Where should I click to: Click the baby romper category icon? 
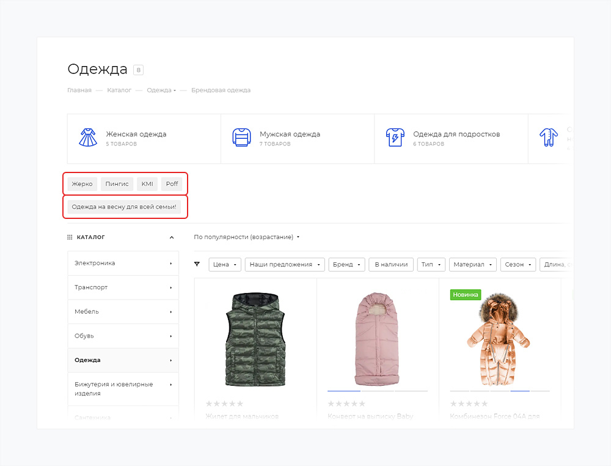coord(548,138)
